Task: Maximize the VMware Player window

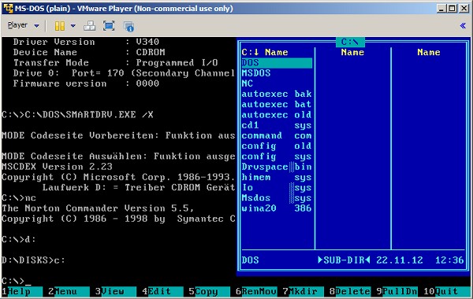Action: [452, 9]
